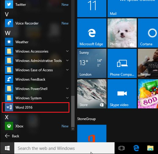Open File Explorer from the taskbar
This screenshot has width=158, height=154.
coord(150,148)
